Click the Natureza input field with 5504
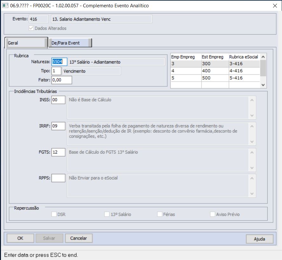Viewport: 282px width, 260px height. (x=59, y=62)
